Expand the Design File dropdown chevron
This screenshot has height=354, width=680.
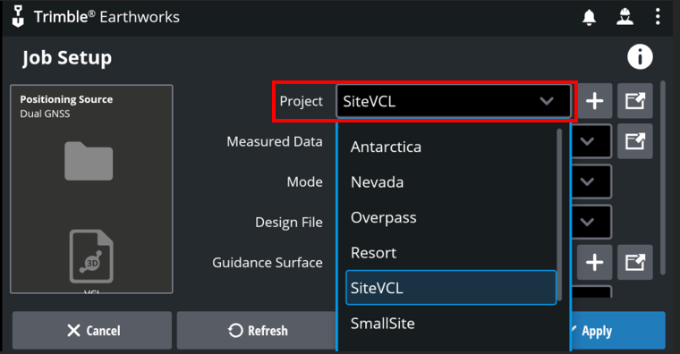tap(587, 222)
